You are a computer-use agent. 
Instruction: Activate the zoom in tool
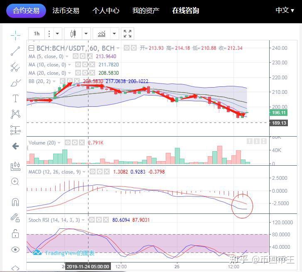pos(15,181)
